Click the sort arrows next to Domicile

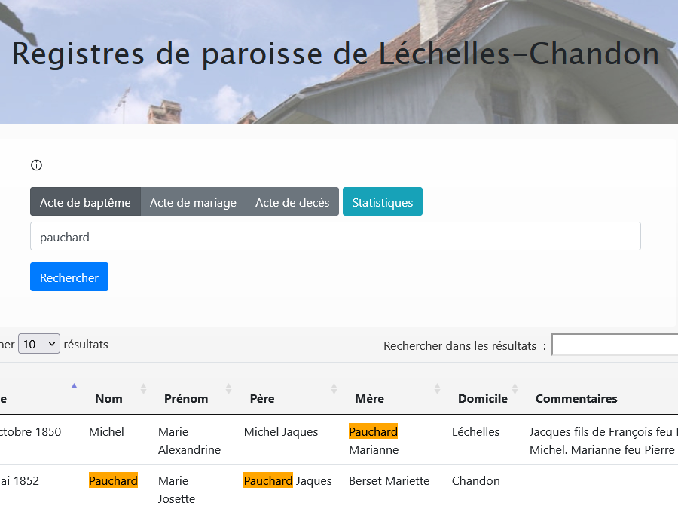(x=515, y=389)
